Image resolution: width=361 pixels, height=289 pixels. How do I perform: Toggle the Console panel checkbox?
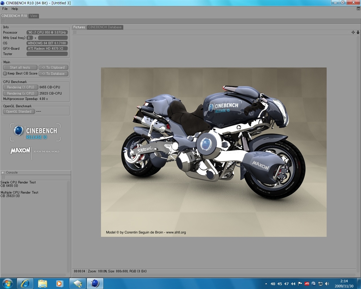(x=3, y=173)
